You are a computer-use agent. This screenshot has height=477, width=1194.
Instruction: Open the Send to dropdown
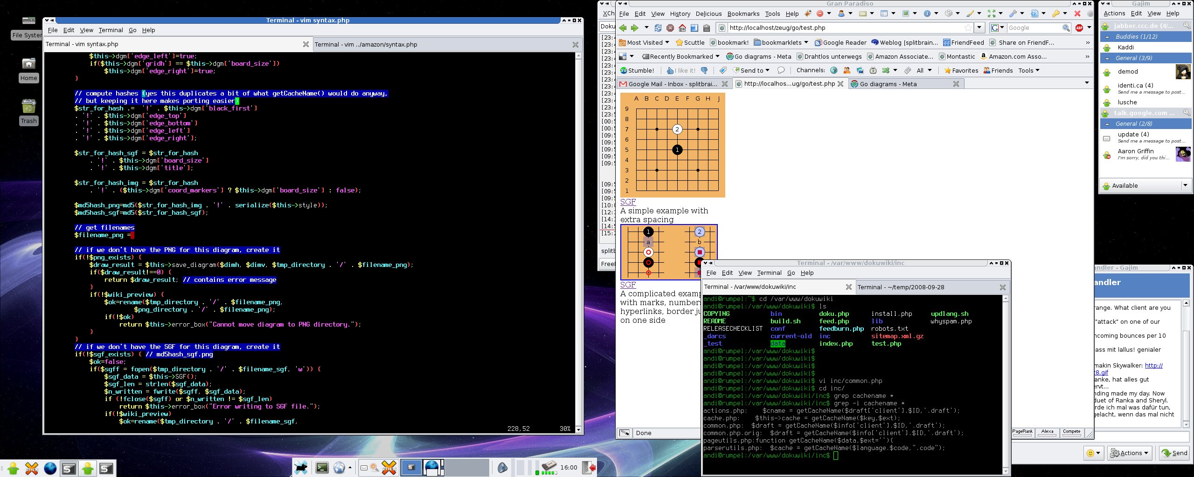point(752,70)
